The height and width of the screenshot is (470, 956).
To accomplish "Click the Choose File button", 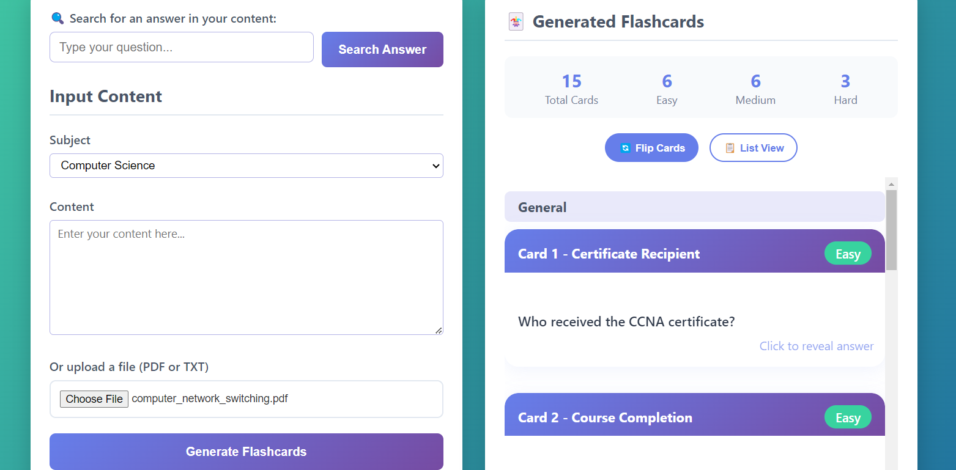I will [x=94, y=399].
